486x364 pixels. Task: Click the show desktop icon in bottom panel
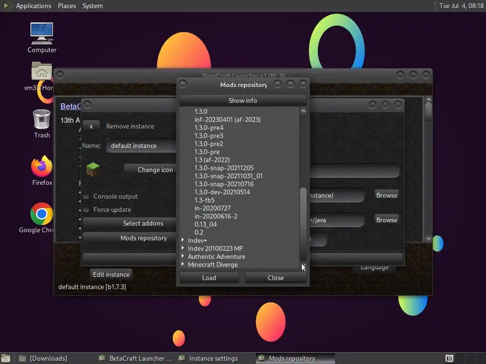6,358
